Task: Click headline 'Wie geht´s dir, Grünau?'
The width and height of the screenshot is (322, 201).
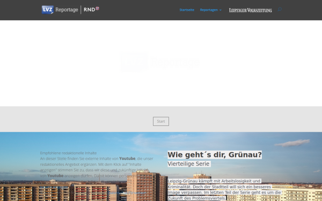Action: (x=215, y=155)
